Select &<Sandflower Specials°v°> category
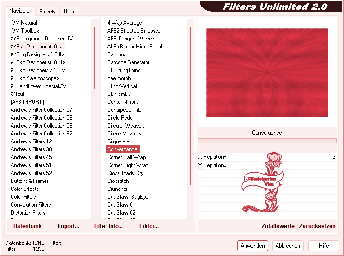The height and width of the screenshot is (256, 344). [x=41, y=86]
